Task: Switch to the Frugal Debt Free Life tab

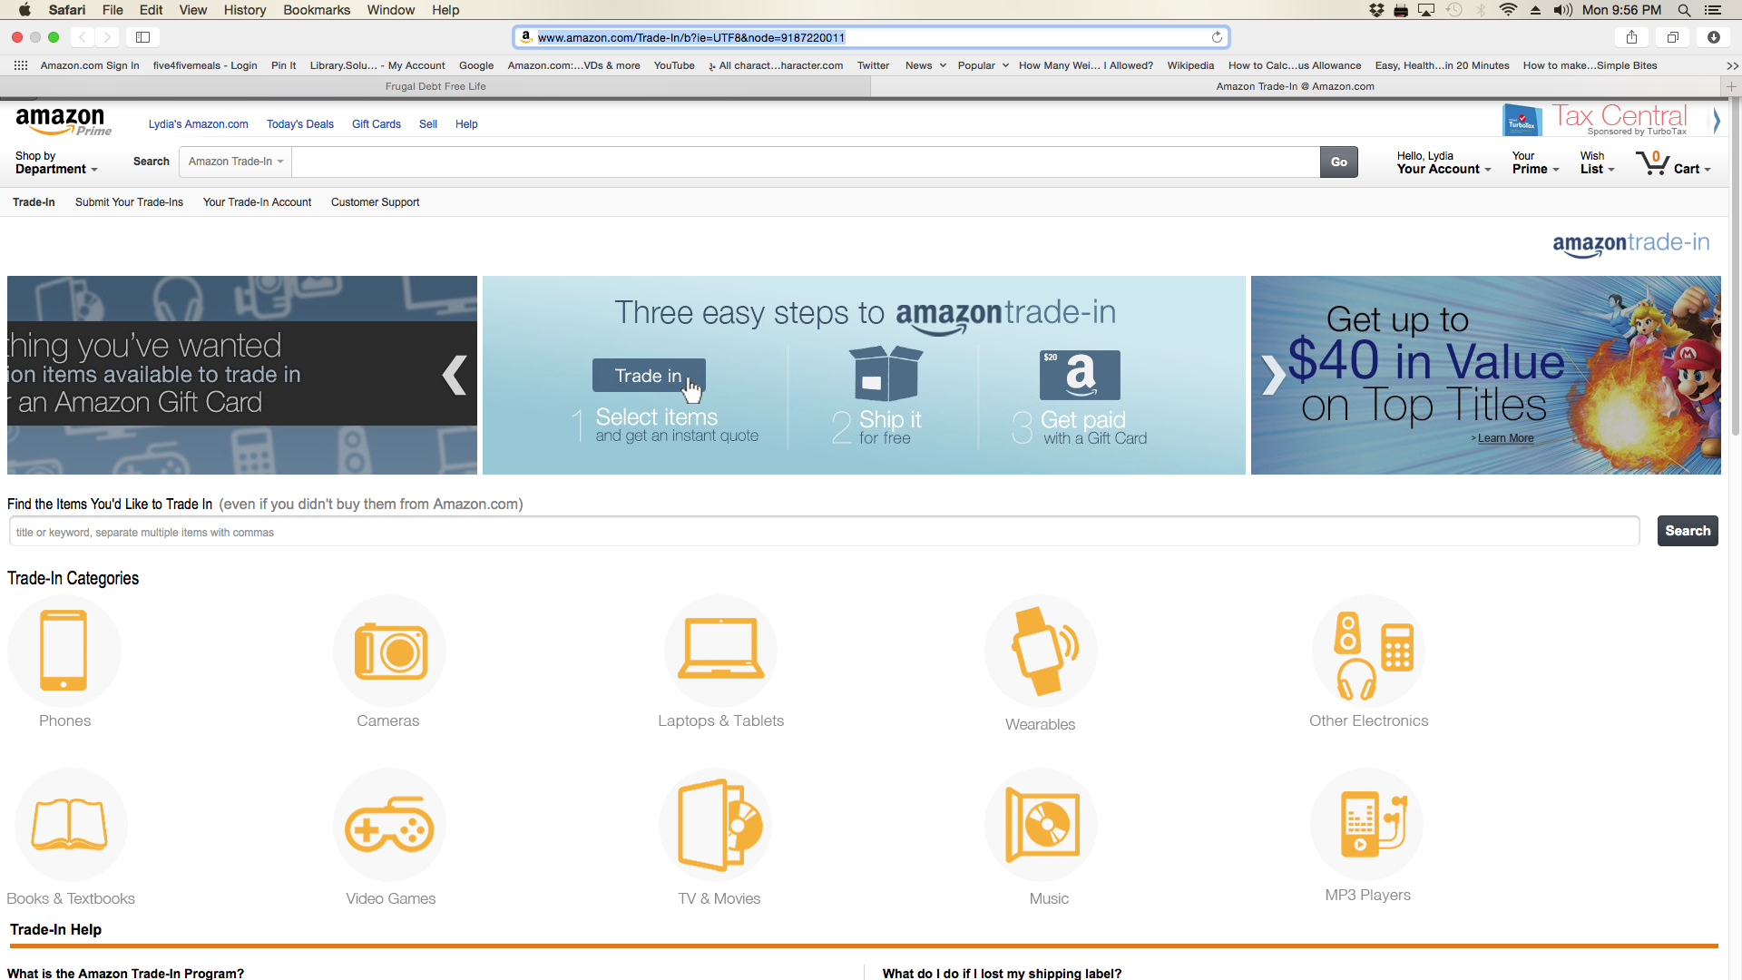Action: pyautogui.click(x=435, y=86)
